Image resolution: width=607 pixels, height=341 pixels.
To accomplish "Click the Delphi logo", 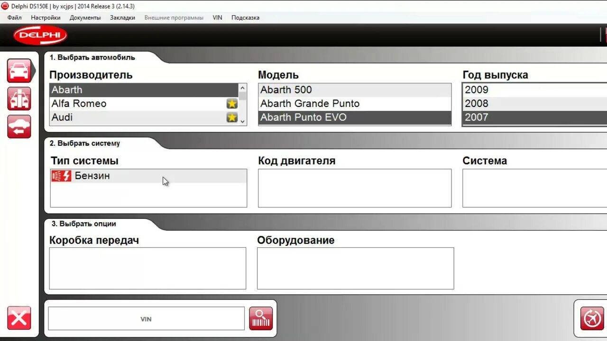I will point(40,35).
